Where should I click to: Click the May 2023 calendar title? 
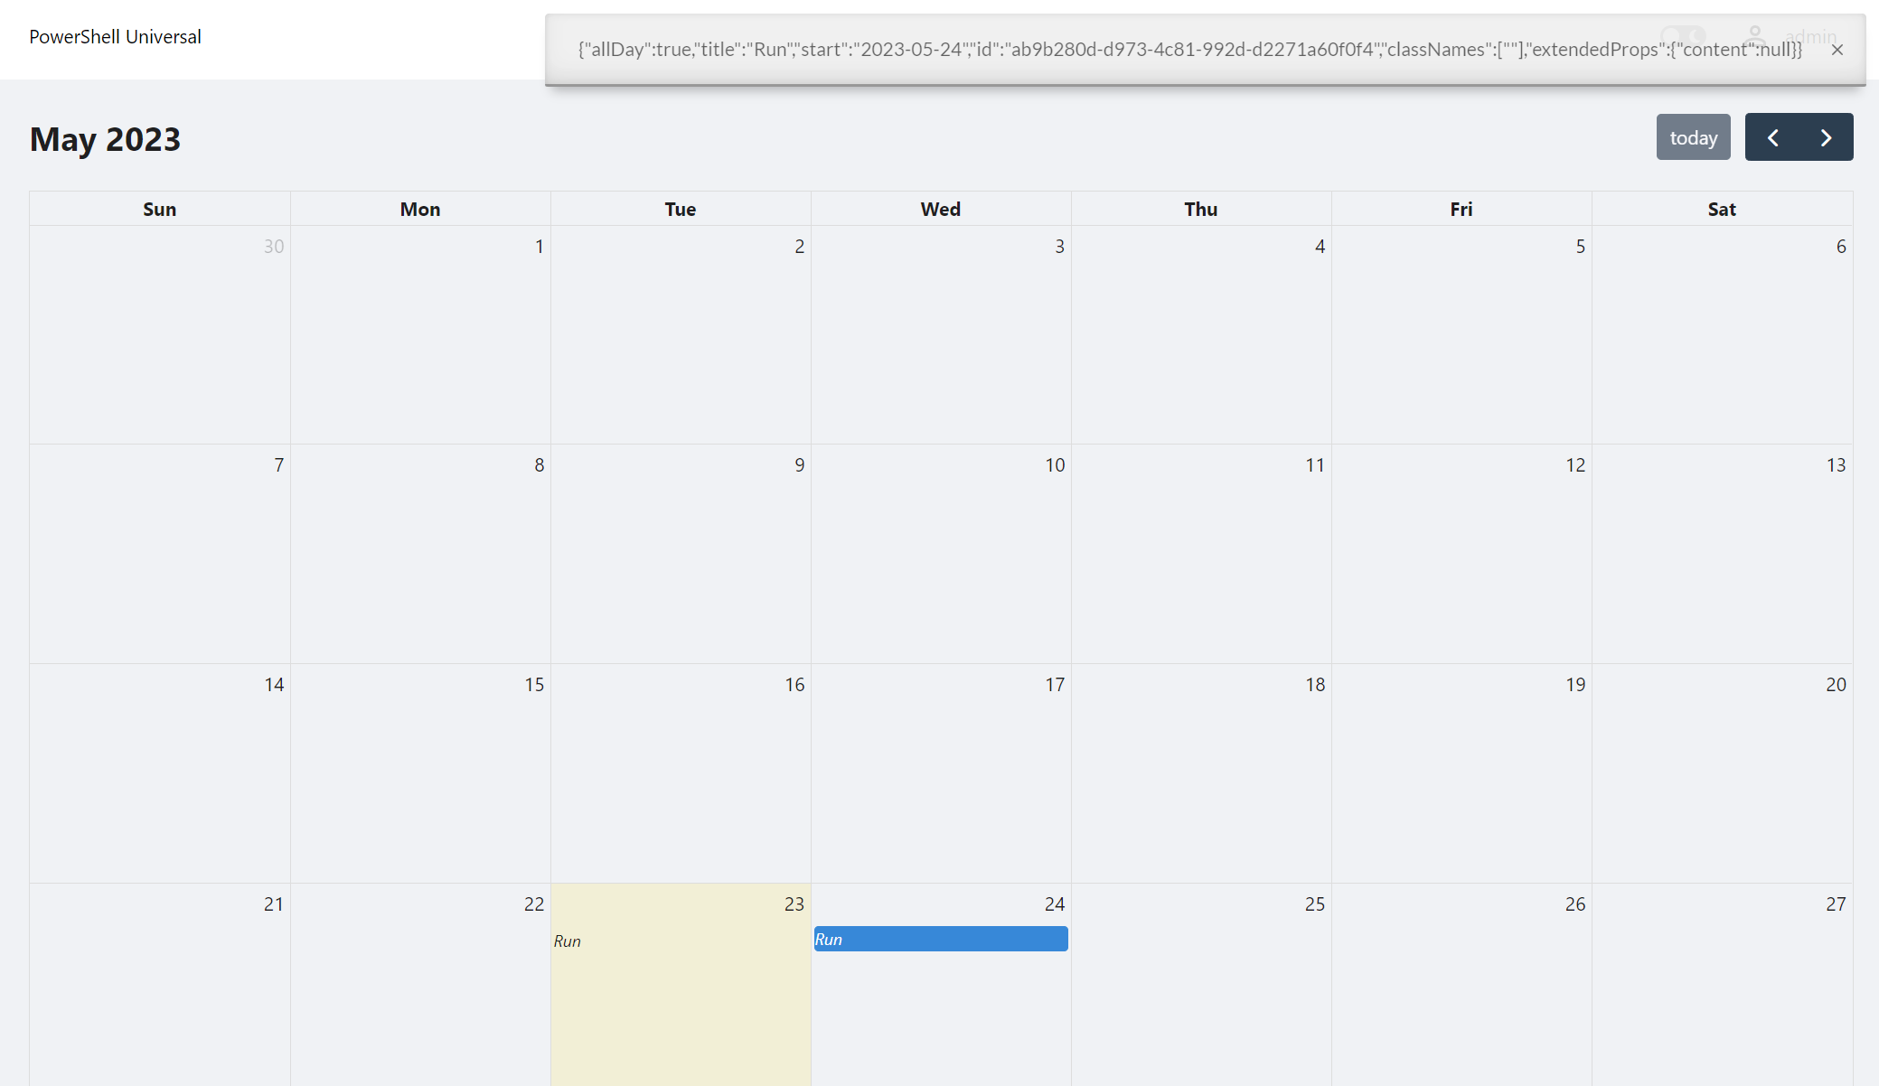[x=105, y=139]
